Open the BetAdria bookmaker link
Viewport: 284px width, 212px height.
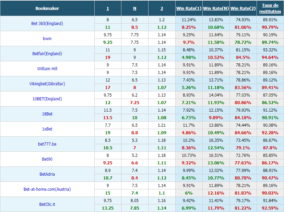47,174
